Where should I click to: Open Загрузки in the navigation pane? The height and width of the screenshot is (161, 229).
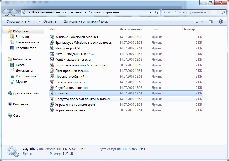pyautogui.click(x=22, y=37)
